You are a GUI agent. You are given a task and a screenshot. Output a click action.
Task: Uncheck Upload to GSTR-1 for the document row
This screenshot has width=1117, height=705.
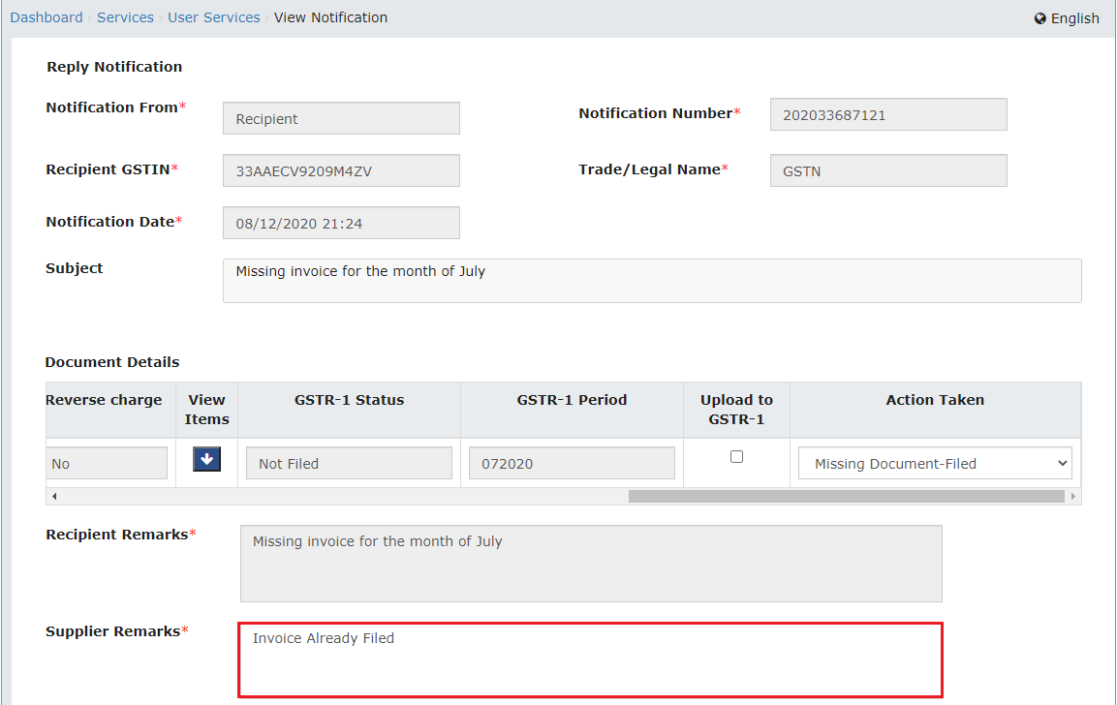click(x=736, y=456)
